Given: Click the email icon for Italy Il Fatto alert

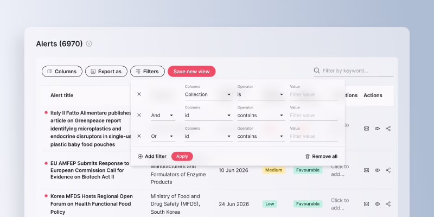Looking at the screenshot, I should pyautogui.click(x=367, y=129).
